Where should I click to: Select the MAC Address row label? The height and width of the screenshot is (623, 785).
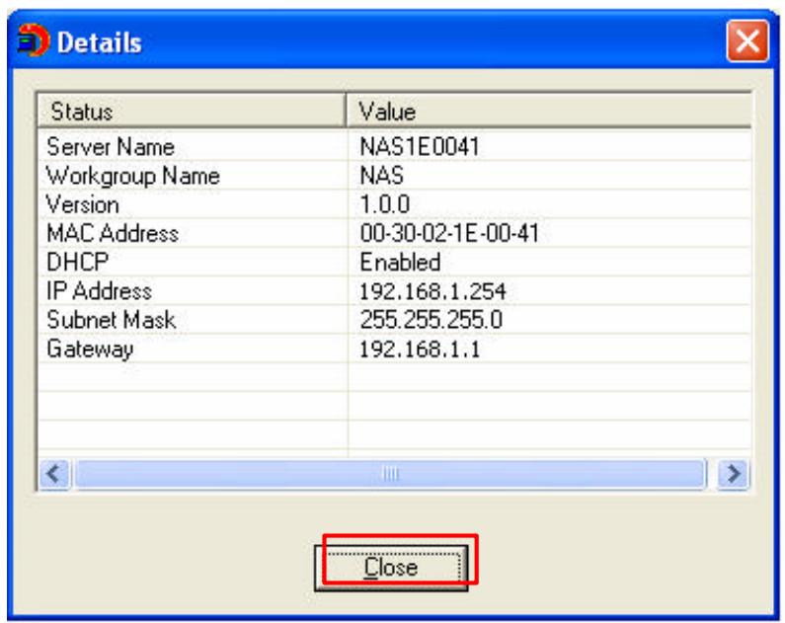pos(113,233)
